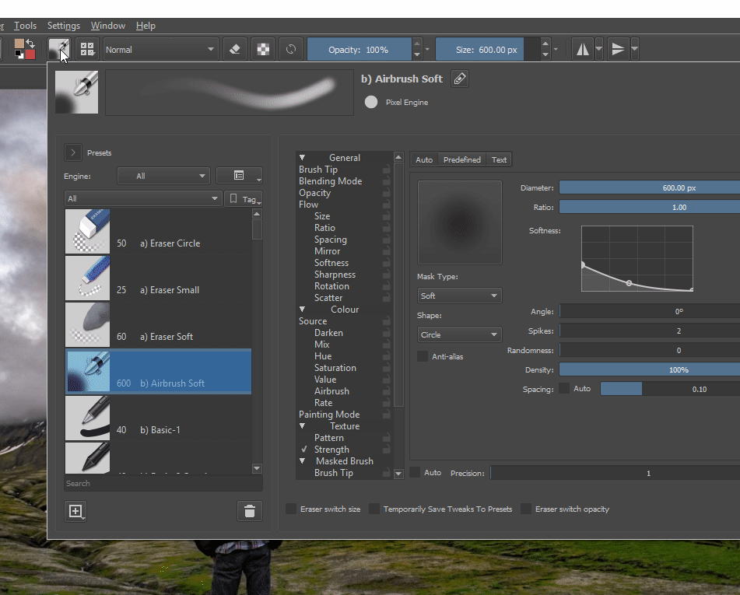
Task: Click the add new preset icon
Action: coord(75,511)
